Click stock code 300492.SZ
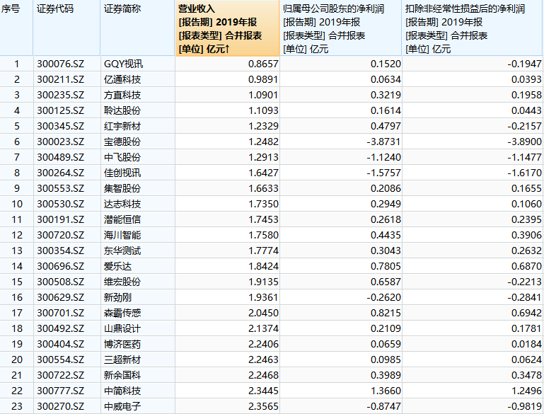The image size is (544, 414). click(x=61, y=328)
